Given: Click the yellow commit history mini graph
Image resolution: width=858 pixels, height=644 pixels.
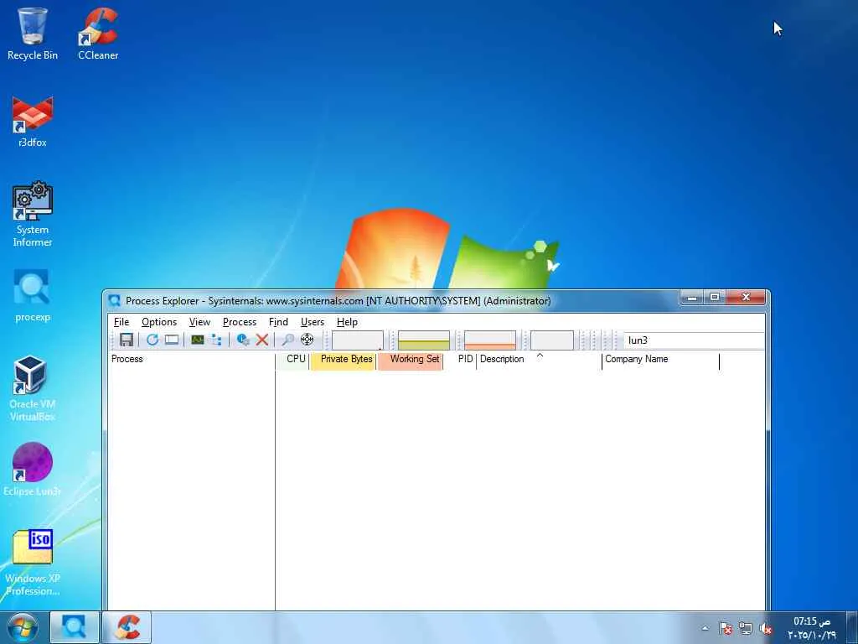Looking at the screenshot, I should tap(423, 340).
